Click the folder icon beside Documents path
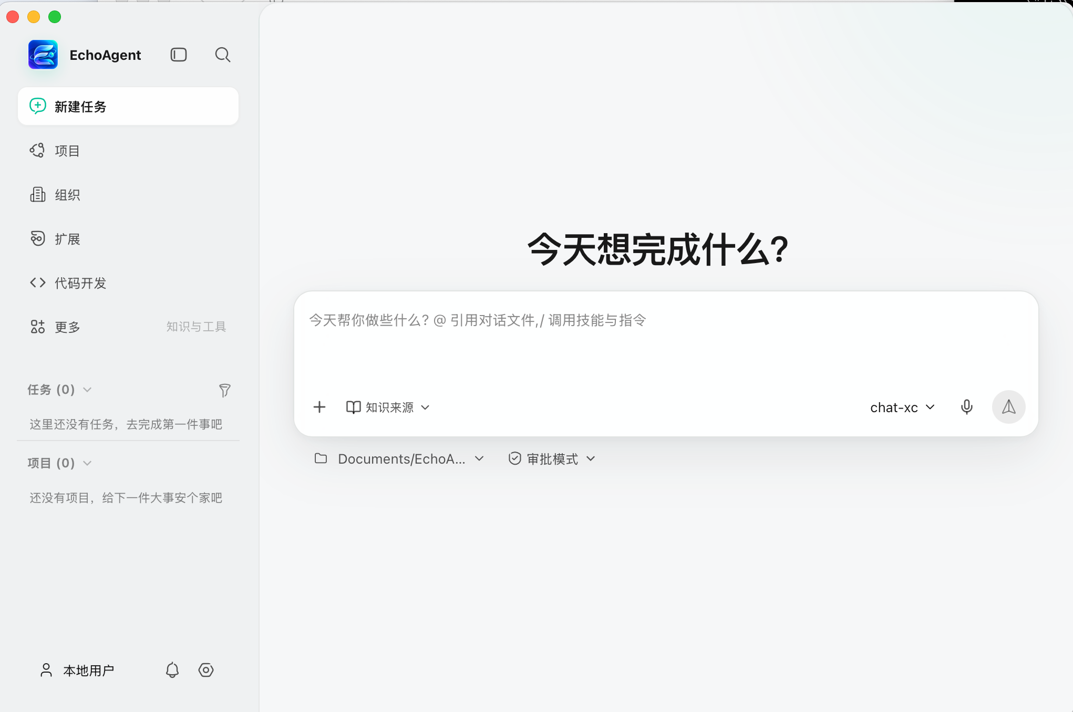 coord(321,458)
